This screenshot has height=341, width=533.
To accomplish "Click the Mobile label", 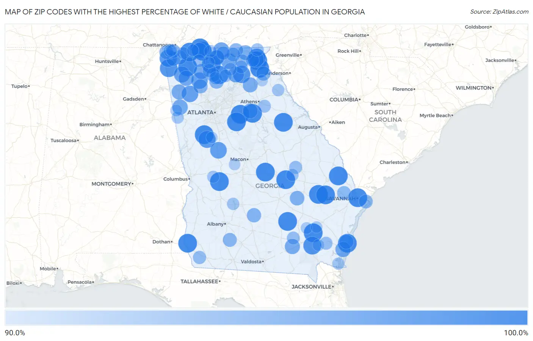I will coord(48,269).
